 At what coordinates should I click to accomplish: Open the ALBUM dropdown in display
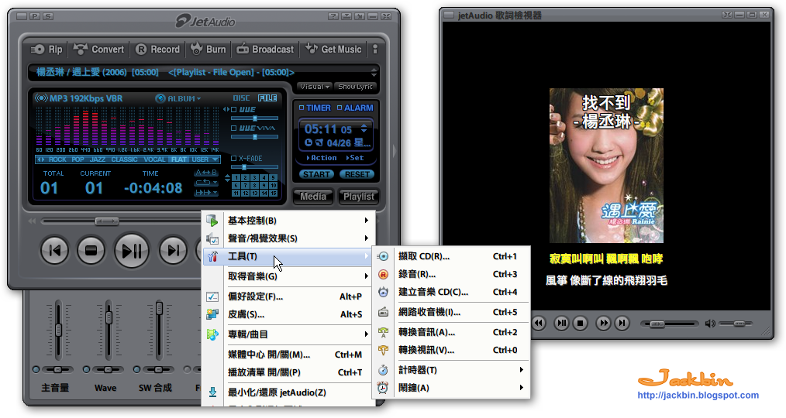coord(178,98)
